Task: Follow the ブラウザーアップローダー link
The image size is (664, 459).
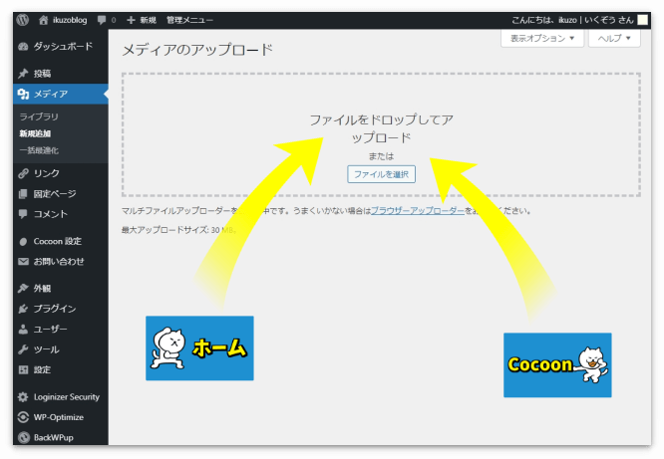Action: point(418,211)
